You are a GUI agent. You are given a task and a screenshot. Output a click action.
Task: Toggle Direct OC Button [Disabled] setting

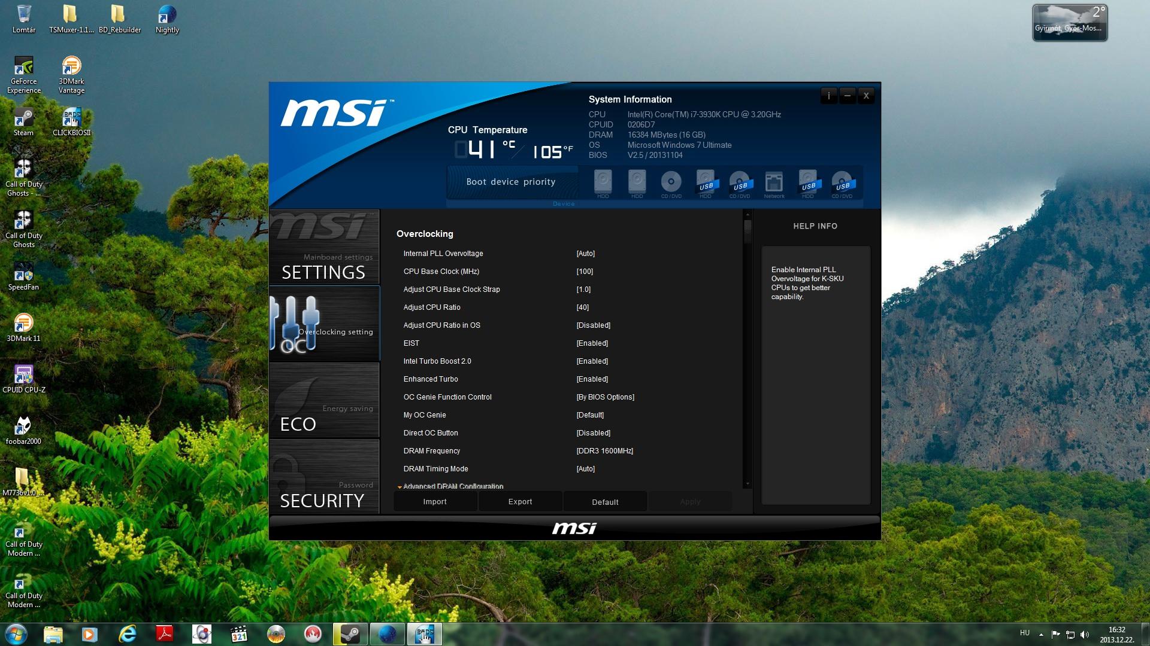593,433
